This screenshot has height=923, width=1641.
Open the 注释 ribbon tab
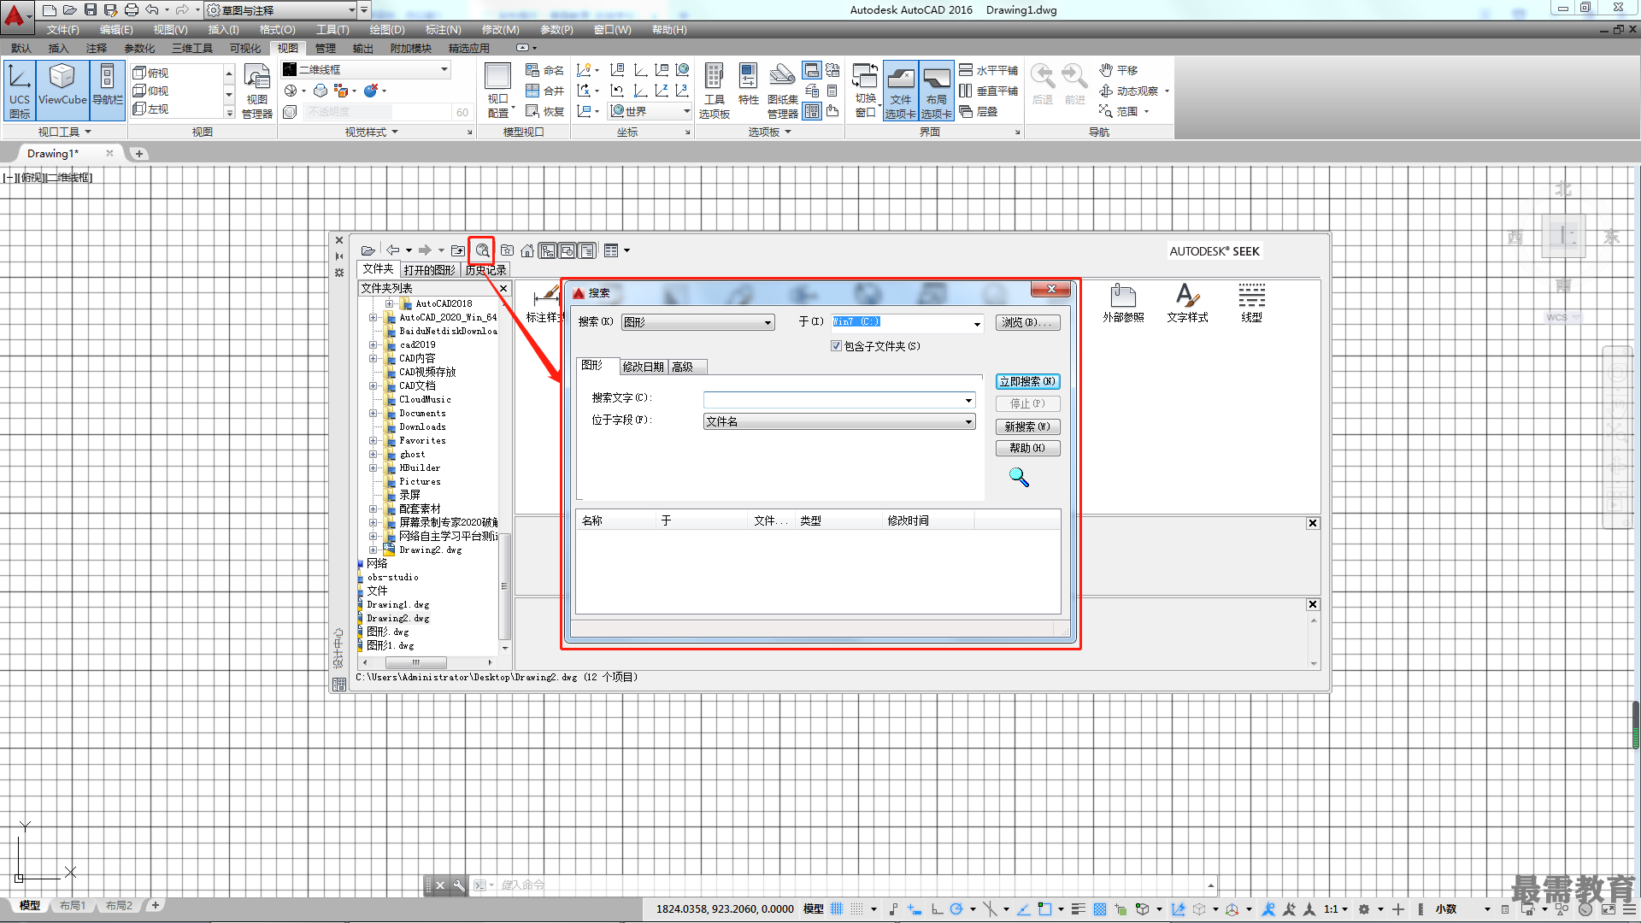pos(97,48)
